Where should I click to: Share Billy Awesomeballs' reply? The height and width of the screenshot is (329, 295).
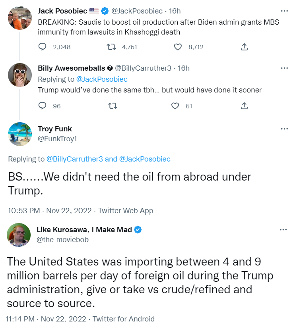[x=245, y=106]
